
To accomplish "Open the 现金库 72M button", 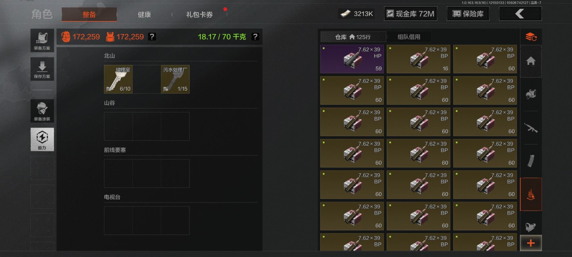I will coord(411,14).
